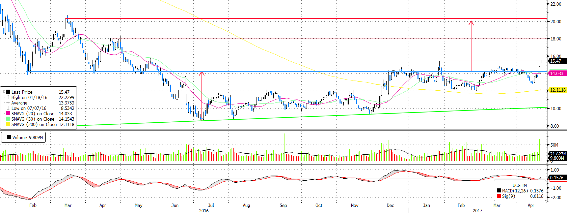Click the black Last Price color swatch
This screenshot has width=567, height=213.
click(x=8, y=92)
